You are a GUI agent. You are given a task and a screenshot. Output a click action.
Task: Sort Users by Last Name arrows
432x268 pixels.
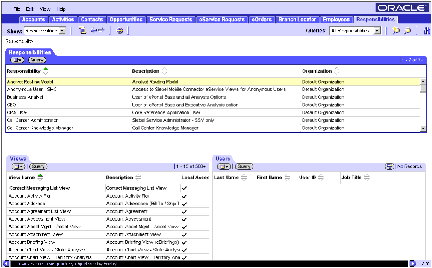[x=244, y=178]
